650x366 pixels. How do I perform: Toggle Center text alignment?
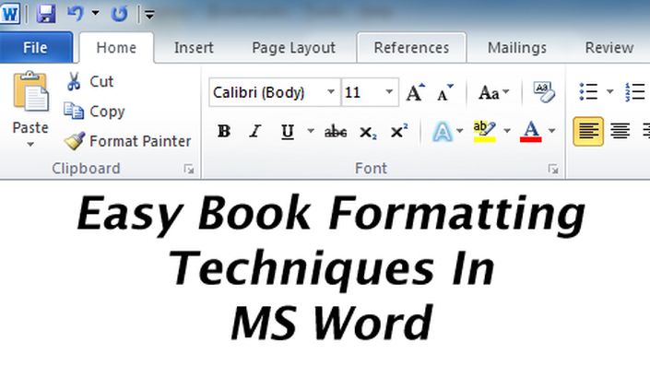[620, 132]
